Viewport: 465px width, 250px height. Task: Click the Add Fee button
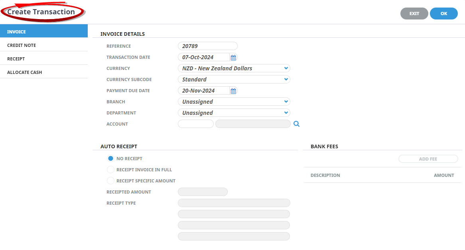click(x=428, y=159)
